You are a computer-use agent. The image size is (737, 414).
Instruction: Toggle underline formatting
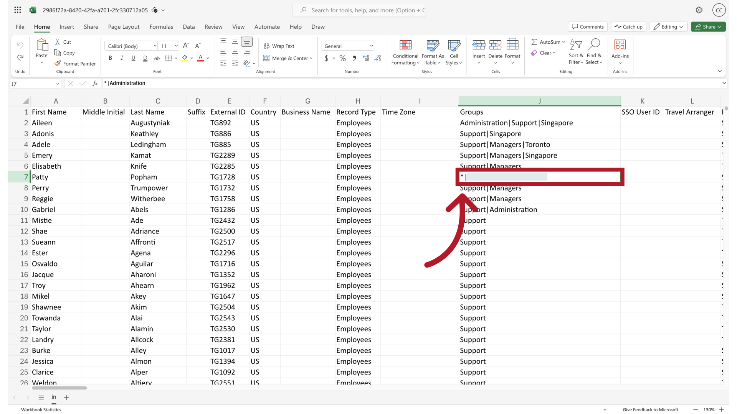coord(133,58)
